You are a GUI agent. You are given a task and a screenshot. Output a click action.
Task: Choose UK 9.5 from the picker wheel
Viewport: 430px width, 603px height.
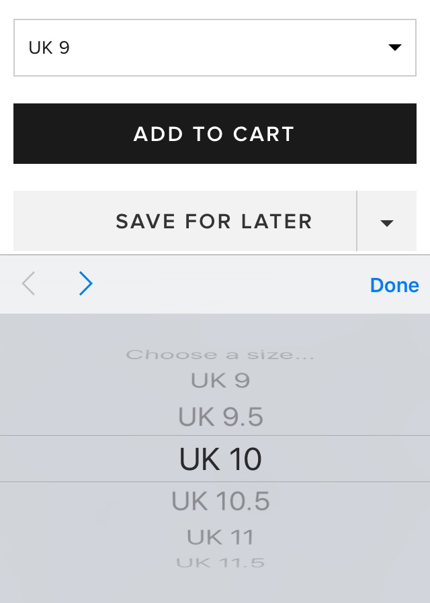220,418
